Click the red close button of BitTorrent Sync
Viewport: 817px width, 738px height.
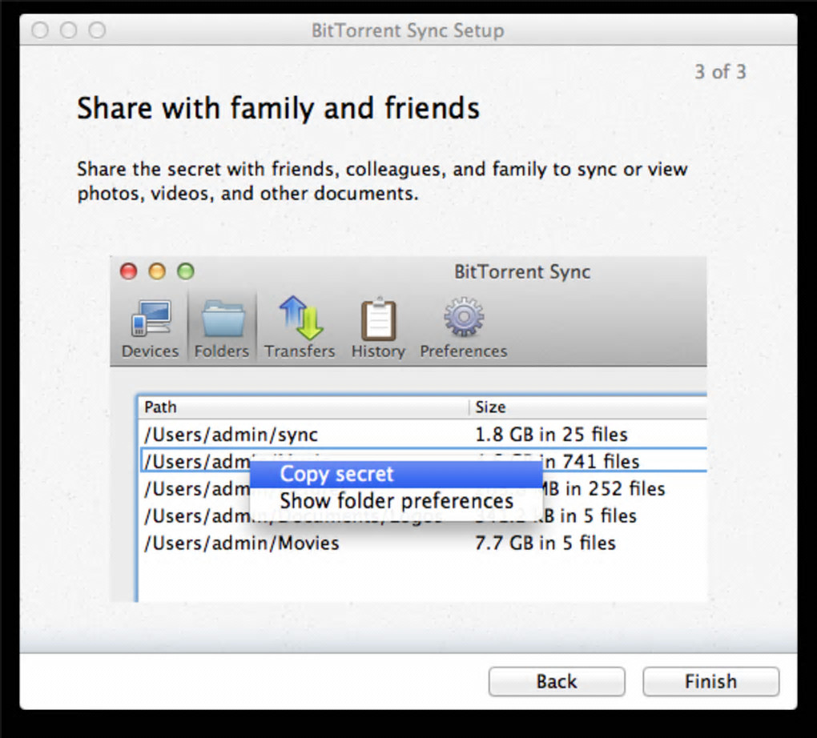(129, 271)
